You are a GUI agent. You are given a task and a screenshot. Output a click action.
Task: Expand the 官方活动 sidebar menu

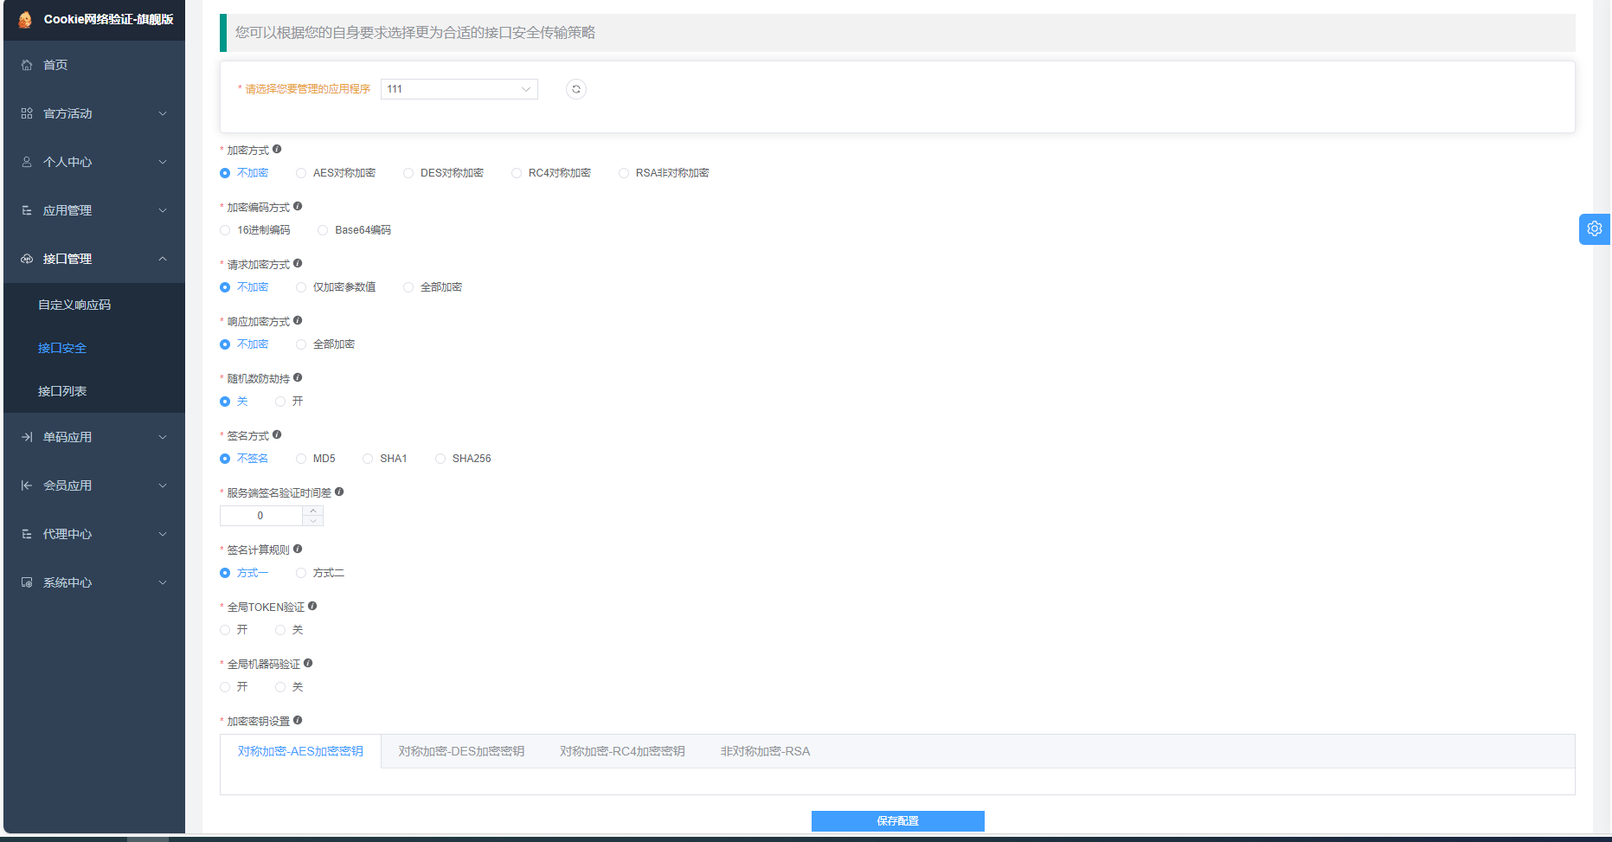pos(94,113)
